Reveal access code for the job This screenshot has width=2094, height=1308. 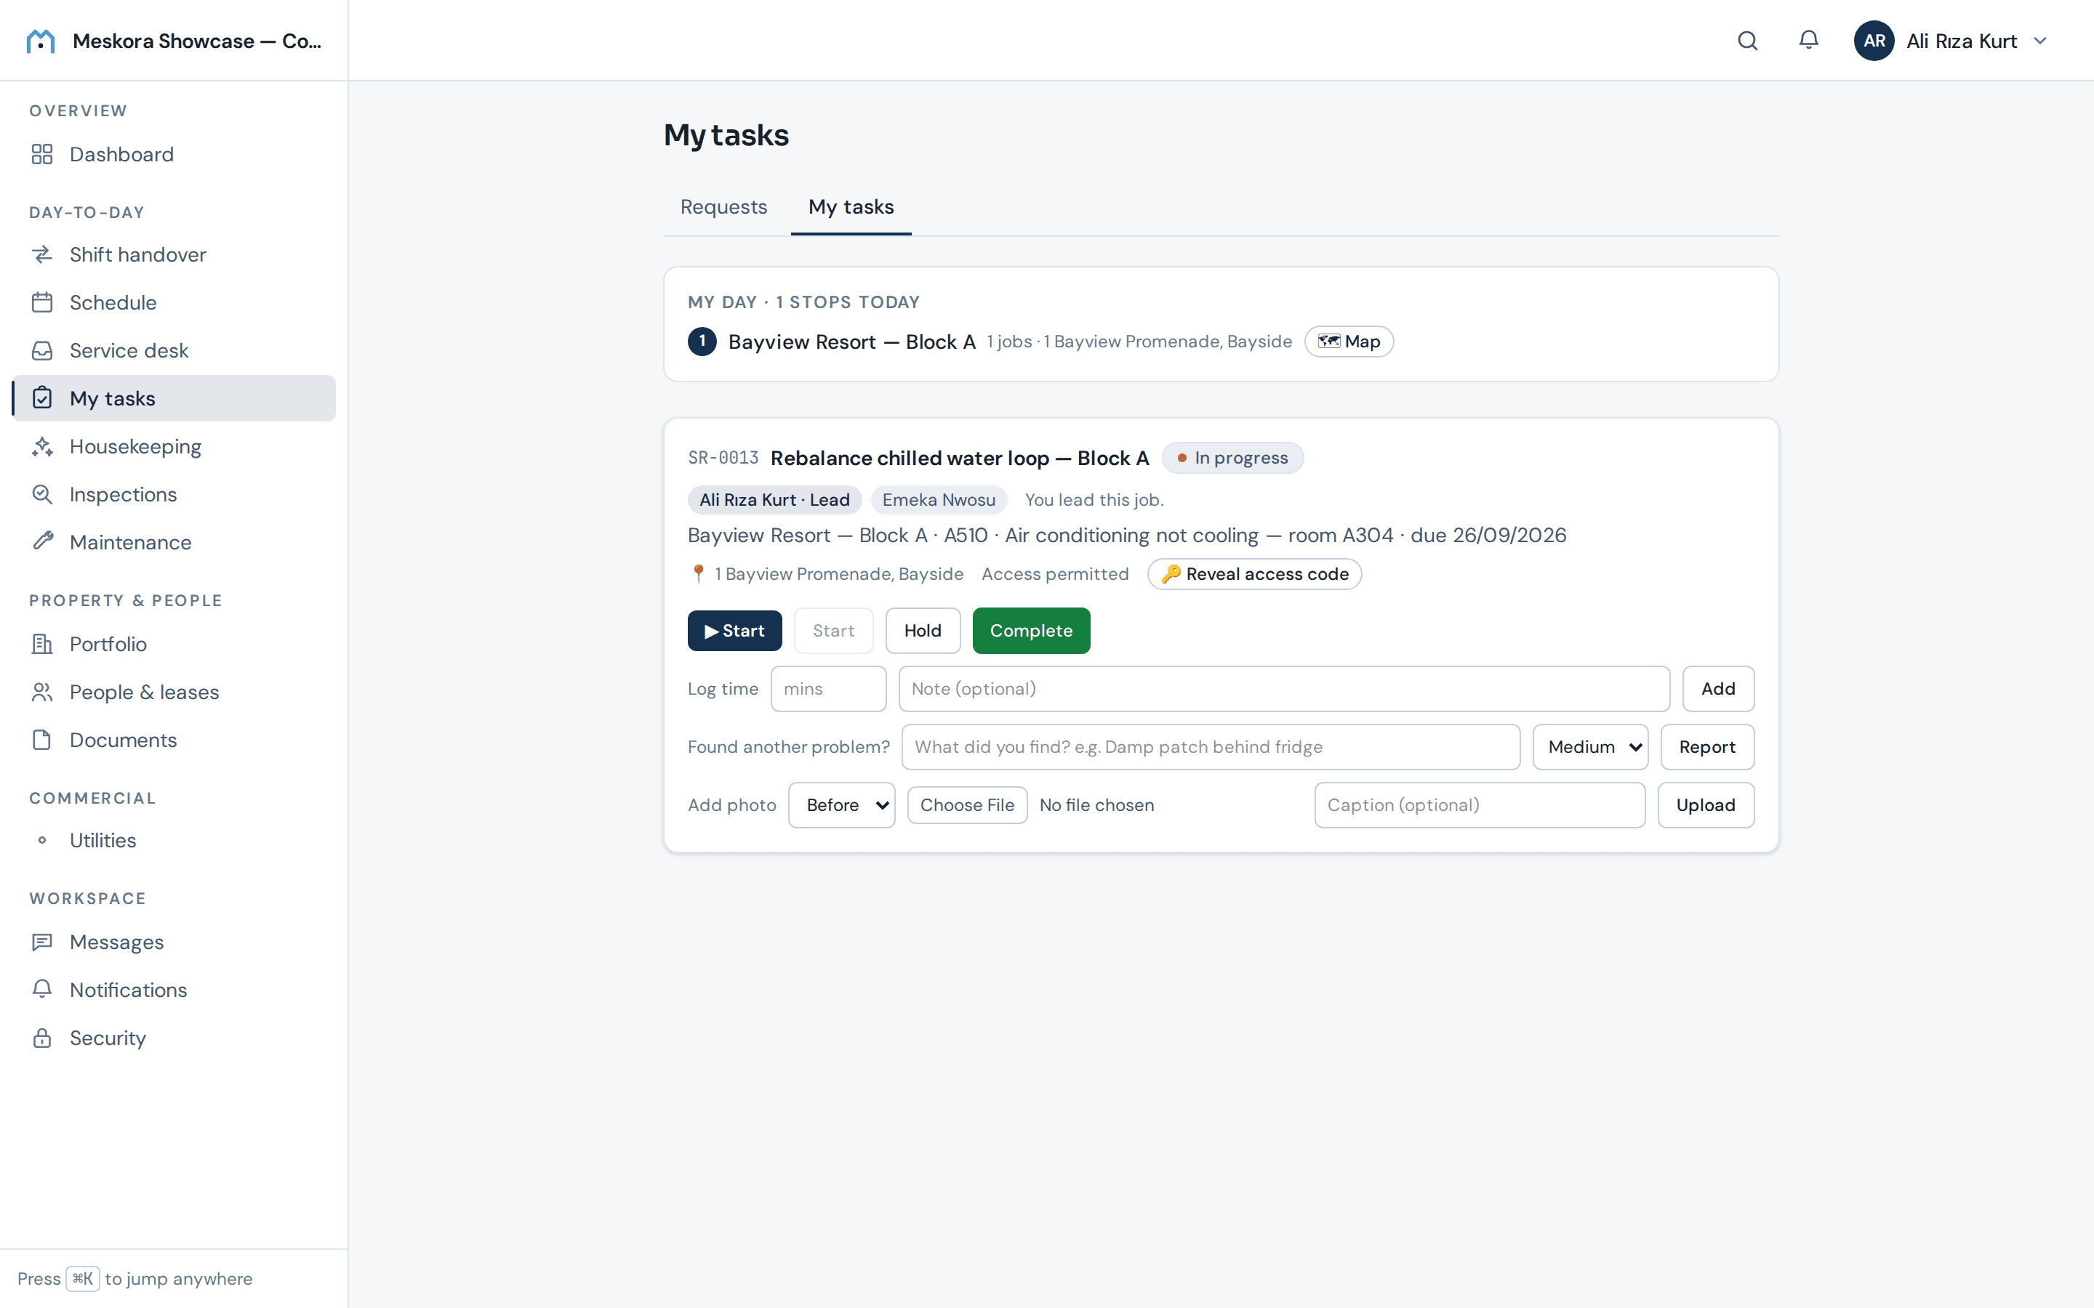click(1253, 573)
